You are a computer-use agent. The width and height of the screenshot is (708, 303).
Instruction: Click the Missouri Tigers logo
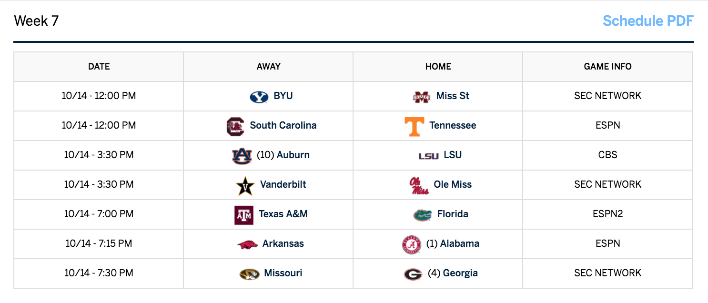tap(250, 274)
